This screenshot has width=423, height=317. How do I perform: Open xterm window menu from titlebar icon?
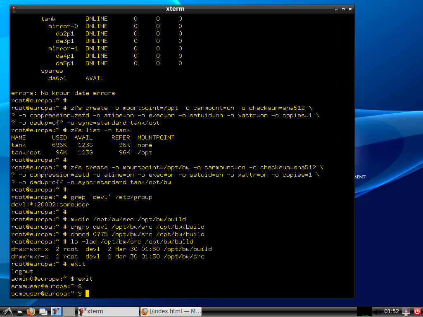pos(14,9)
